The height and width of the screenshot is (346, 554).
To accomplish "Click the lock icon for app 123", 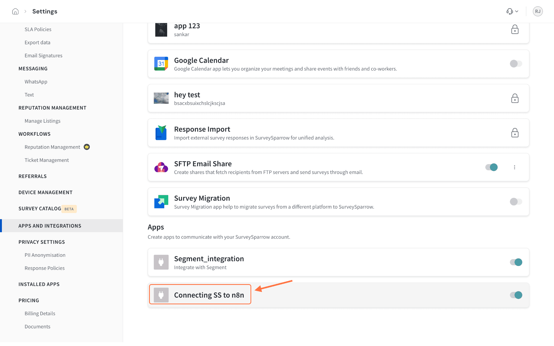I will tap(515, 29).
